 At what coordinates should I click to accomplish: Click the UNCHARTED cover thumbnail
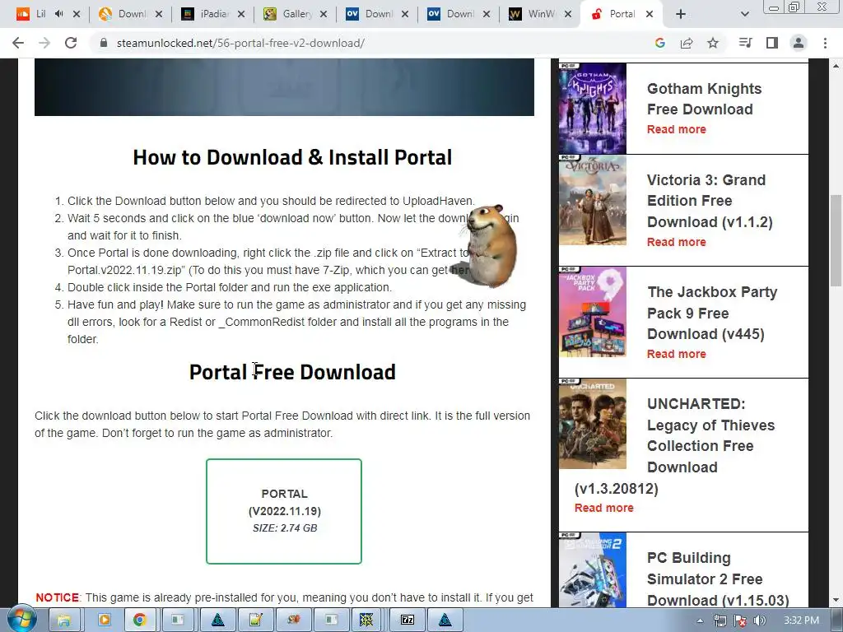tap(593, 424)
